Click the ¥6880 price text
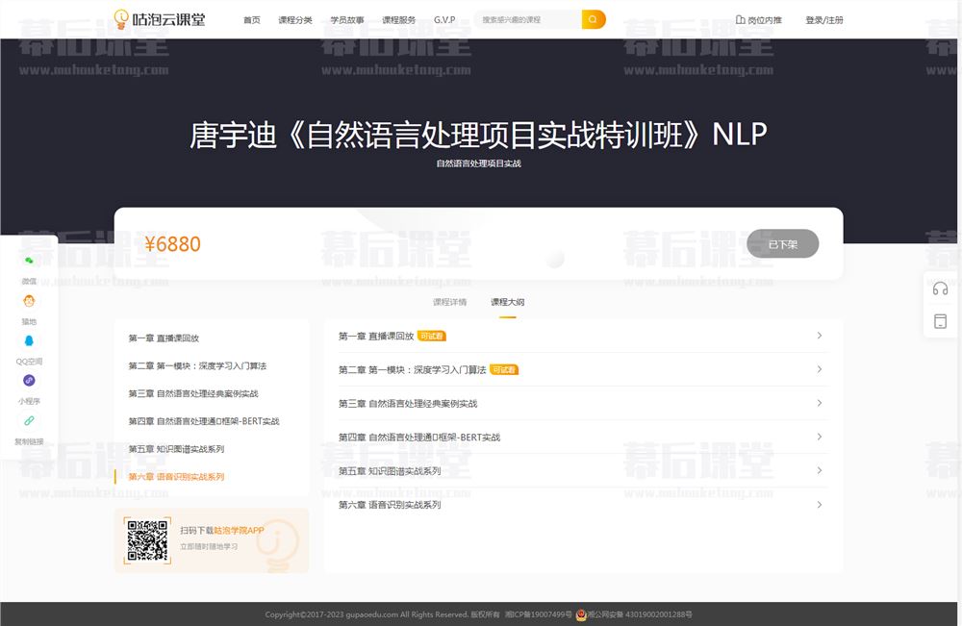The width and height of the screenshot is (962, 626). pos(172,244)
